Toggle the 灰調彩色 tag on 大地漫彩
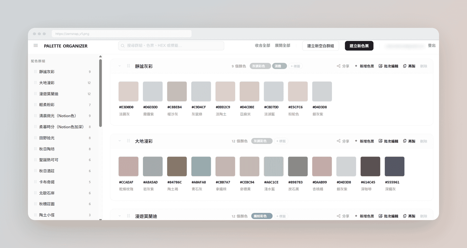The height and width of the screenshot is (248, 467). (x=261, y=141)
